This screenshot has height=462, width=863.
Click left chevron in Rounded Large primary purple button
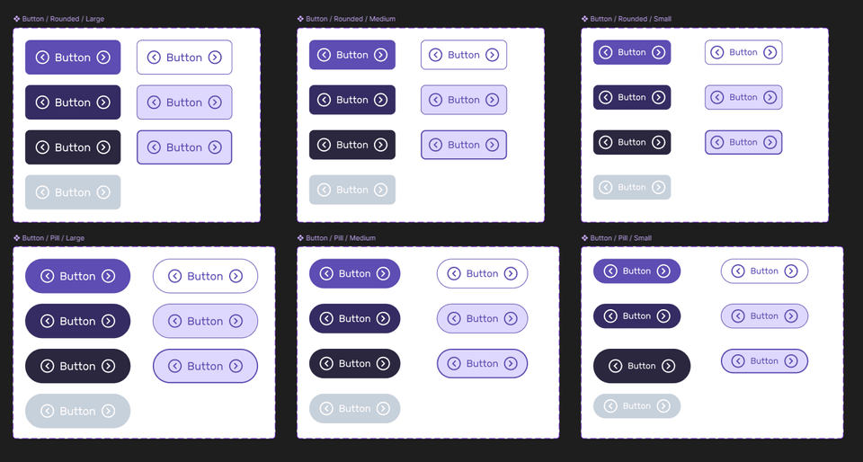42,58
